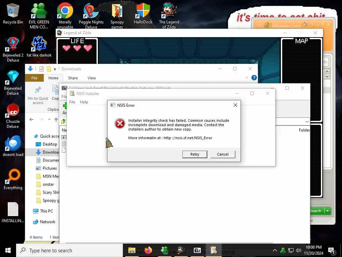Open the volume control in system tray
Screen dimensions: 342x257
[298, 250]
